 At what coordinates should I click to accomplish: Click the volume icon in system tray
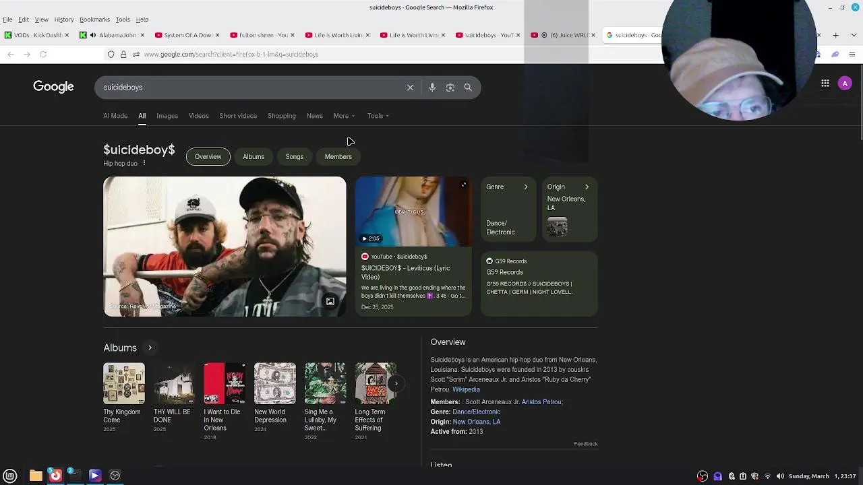[780, 476]
